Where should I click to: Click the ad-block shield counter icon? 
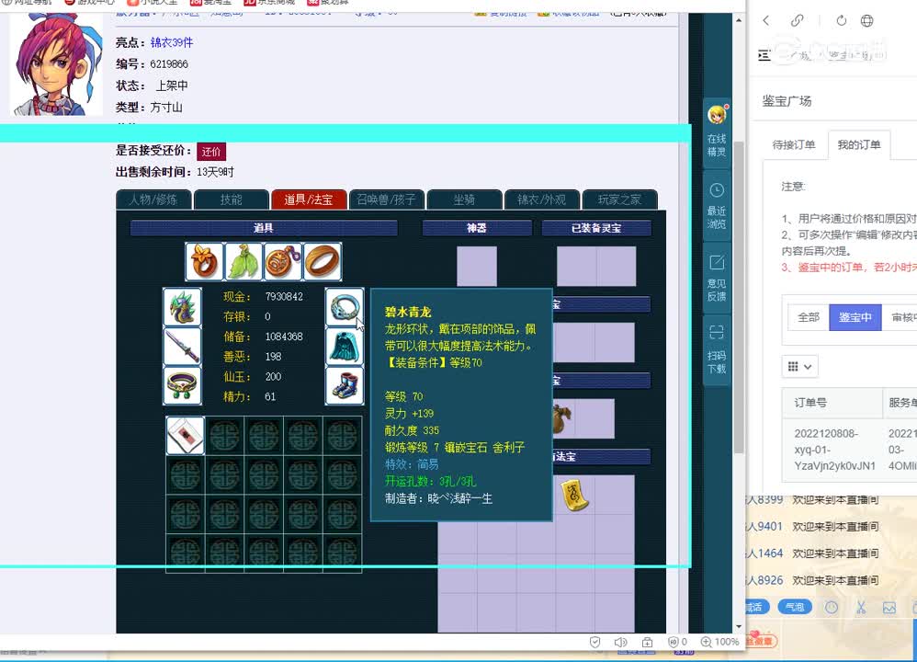click(677, 642)
